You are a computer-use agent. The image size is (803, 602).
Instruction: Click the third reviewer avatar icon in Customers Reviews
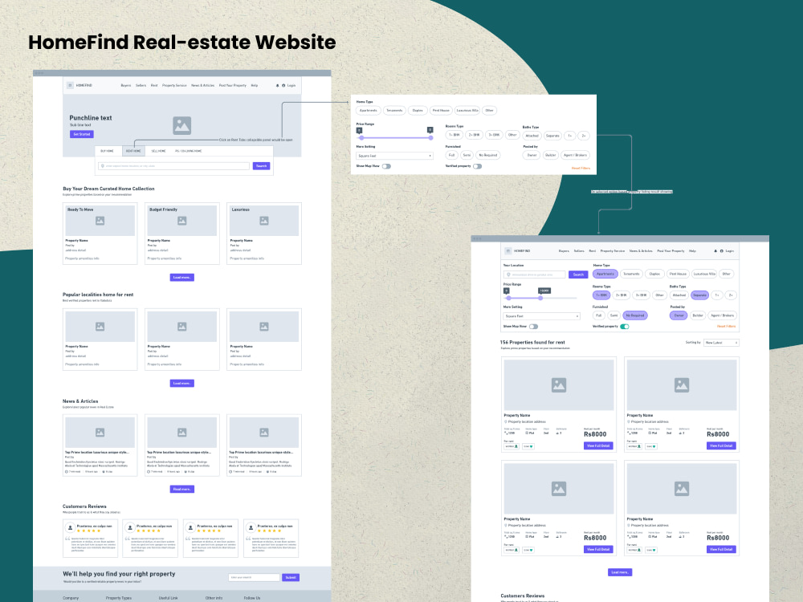[190, 527]
